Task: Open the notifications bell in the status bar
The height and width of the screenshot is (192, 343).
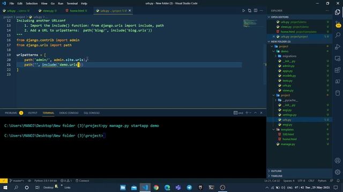Action: click(338, 181)
